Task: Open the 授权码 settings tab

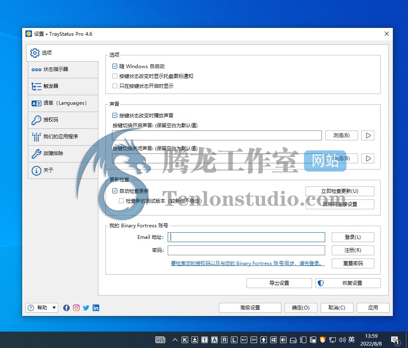Action: 63,120
